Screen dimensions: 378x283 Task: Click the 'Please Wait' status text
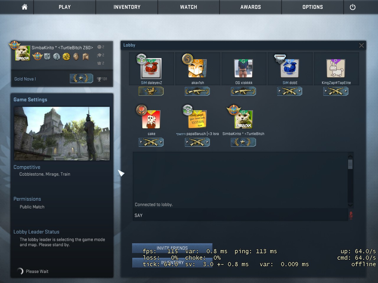click(x=37, y=272)
